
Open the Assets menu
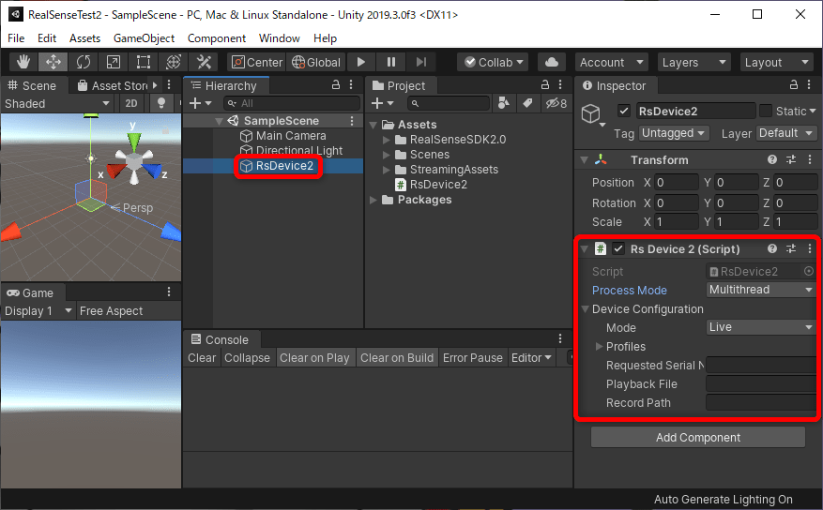click(84, 38)
